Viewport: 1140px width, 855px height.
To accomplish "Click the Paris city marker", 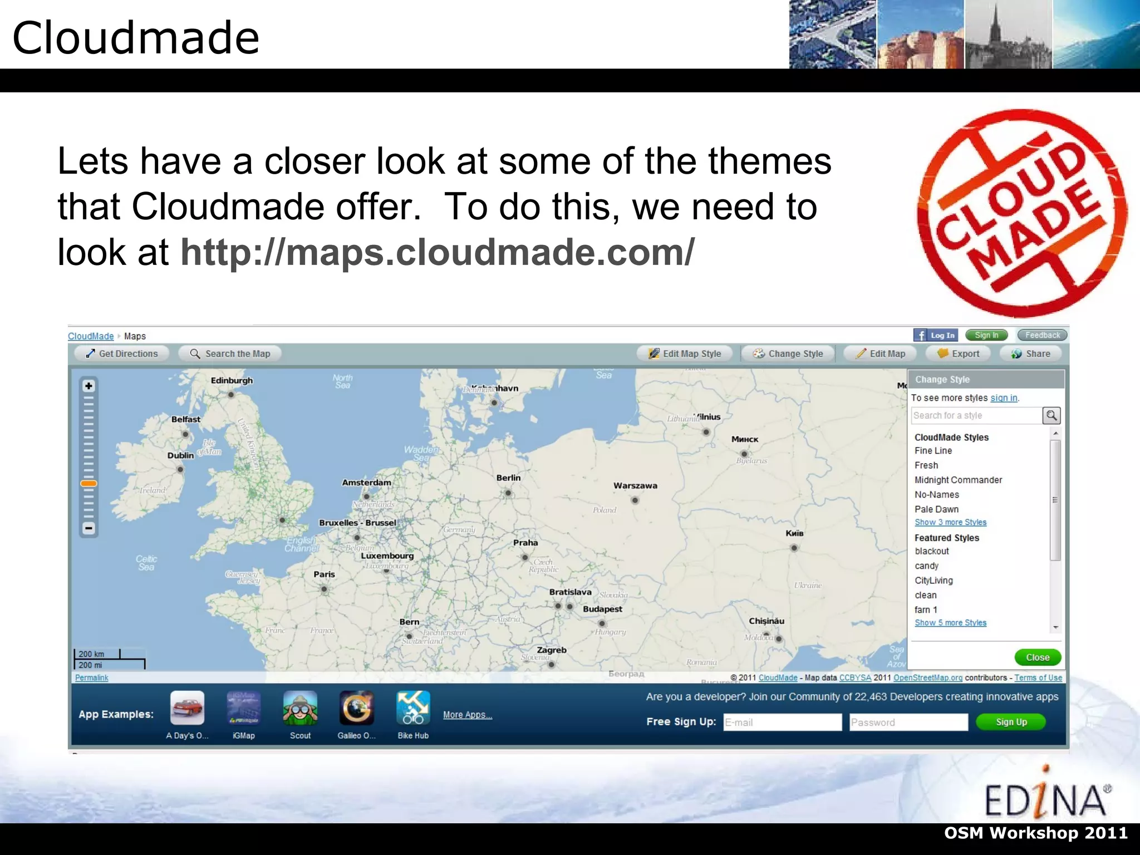I will tap(324, 589).
